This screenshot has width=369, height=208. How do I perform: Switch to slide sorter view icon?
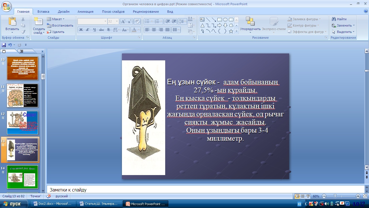coord(302,196)
